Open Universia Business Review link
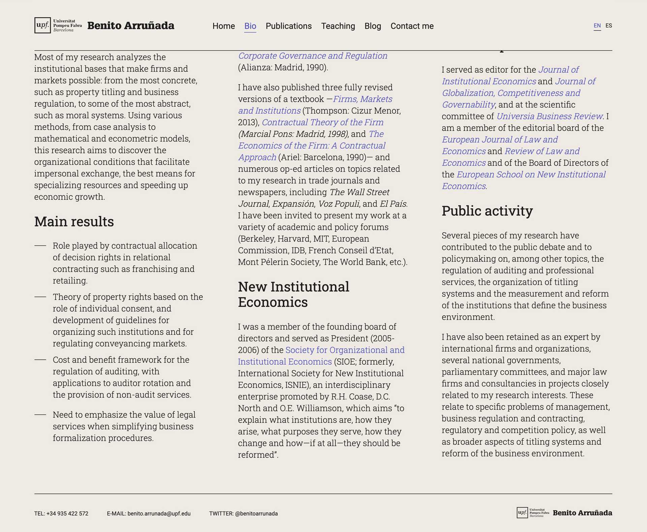Viewport: 647px width, 532px height. click(x=549, y=116)
